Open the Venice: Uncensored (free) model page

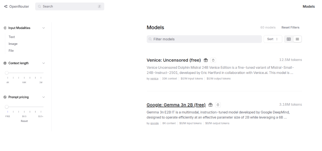(x=174, y=60)
